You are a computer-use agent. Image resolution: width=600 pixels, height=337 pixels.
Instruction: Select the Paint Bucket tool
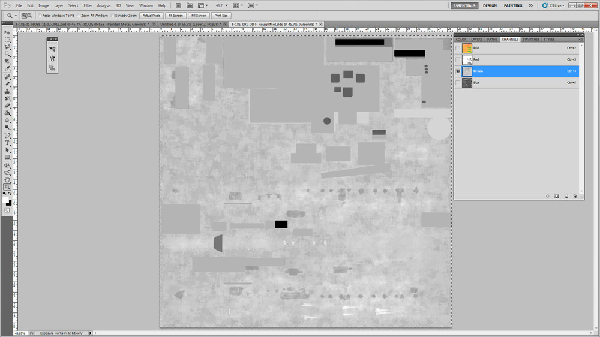pos(7,113)
